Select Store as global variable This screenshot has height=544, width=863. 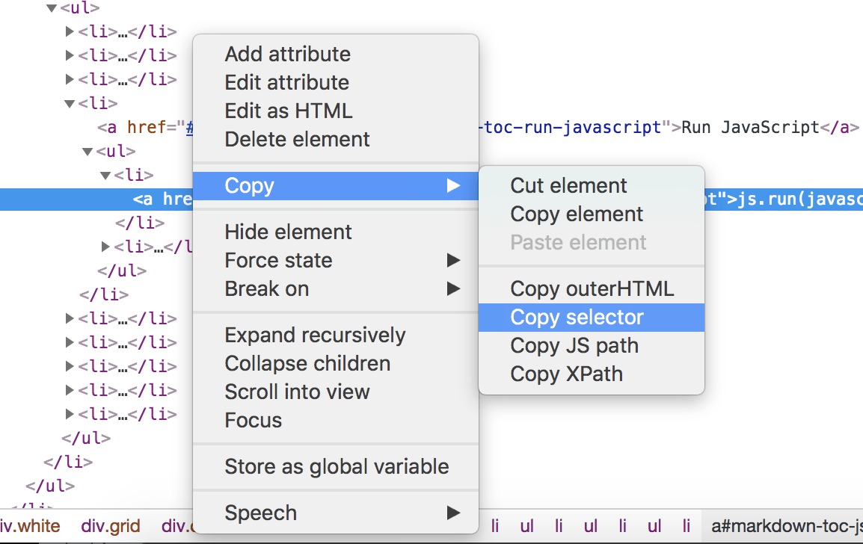[337, 467]
